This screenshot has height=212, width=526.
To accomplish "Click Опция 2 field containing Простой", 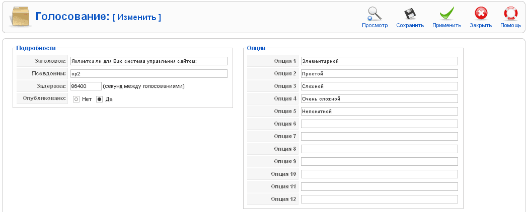I will [x=379, y=74].
